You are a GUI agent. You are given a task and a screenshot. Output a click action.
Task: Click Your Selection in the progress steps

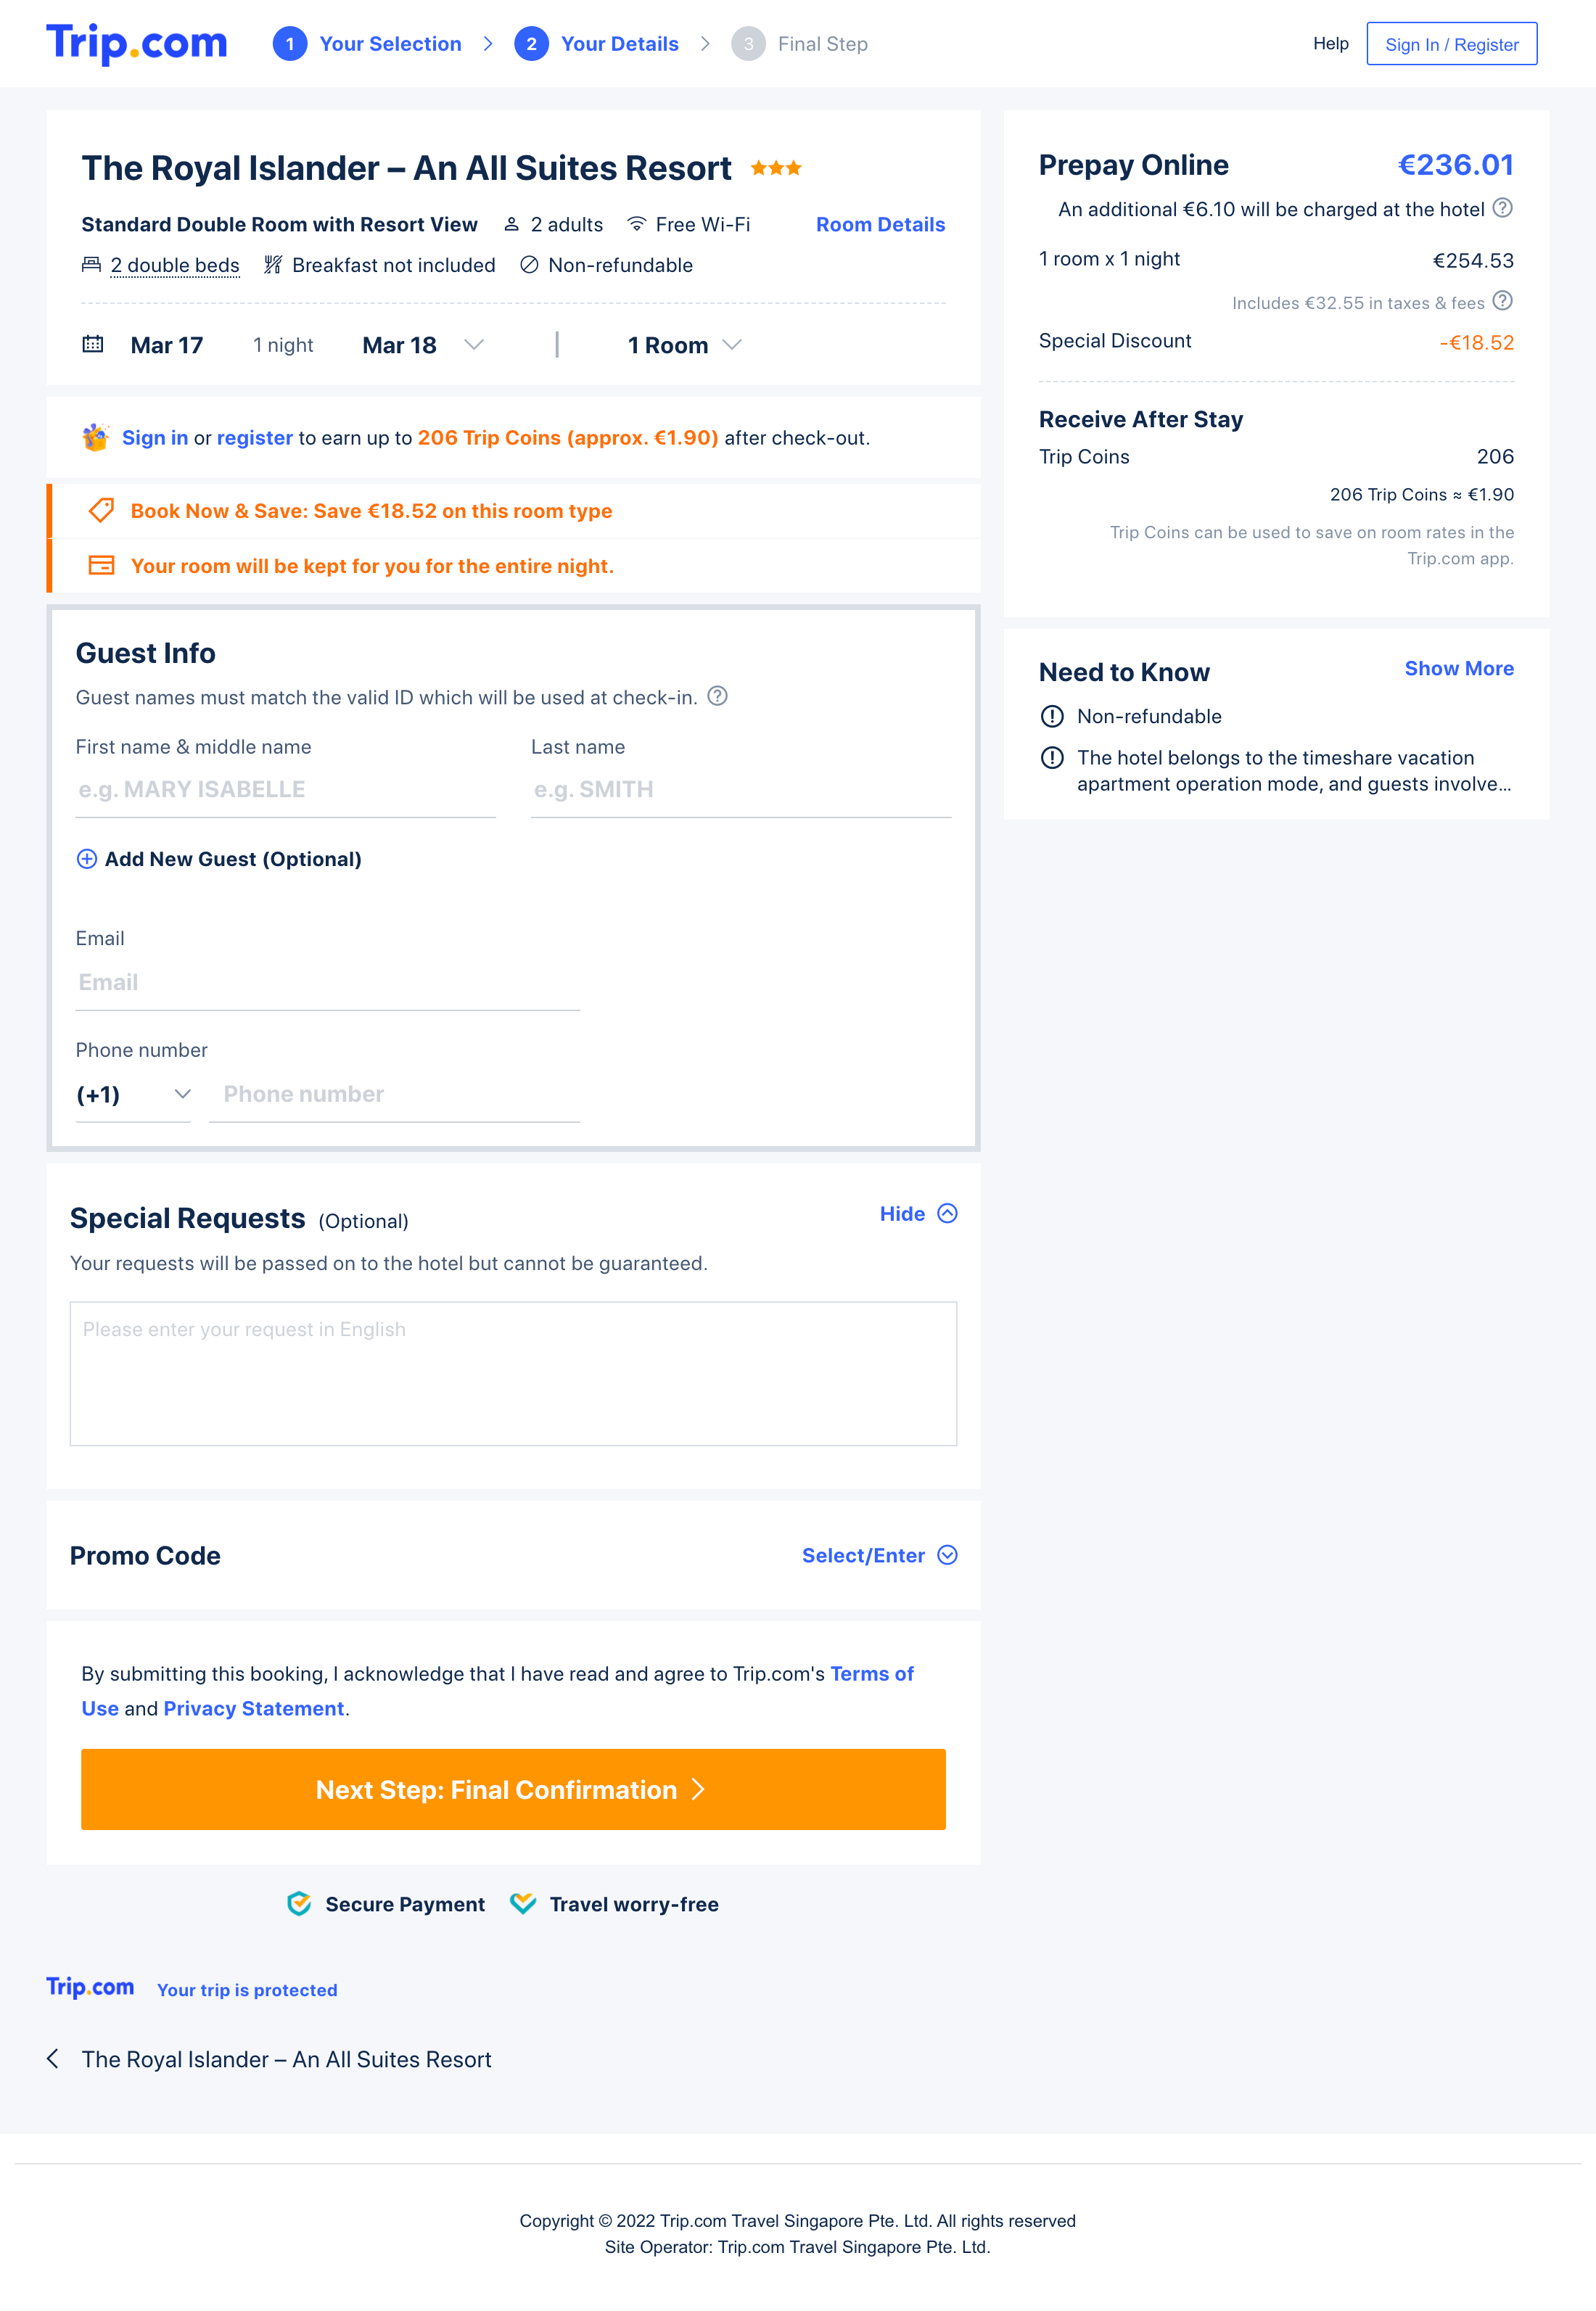click(388, 43)
